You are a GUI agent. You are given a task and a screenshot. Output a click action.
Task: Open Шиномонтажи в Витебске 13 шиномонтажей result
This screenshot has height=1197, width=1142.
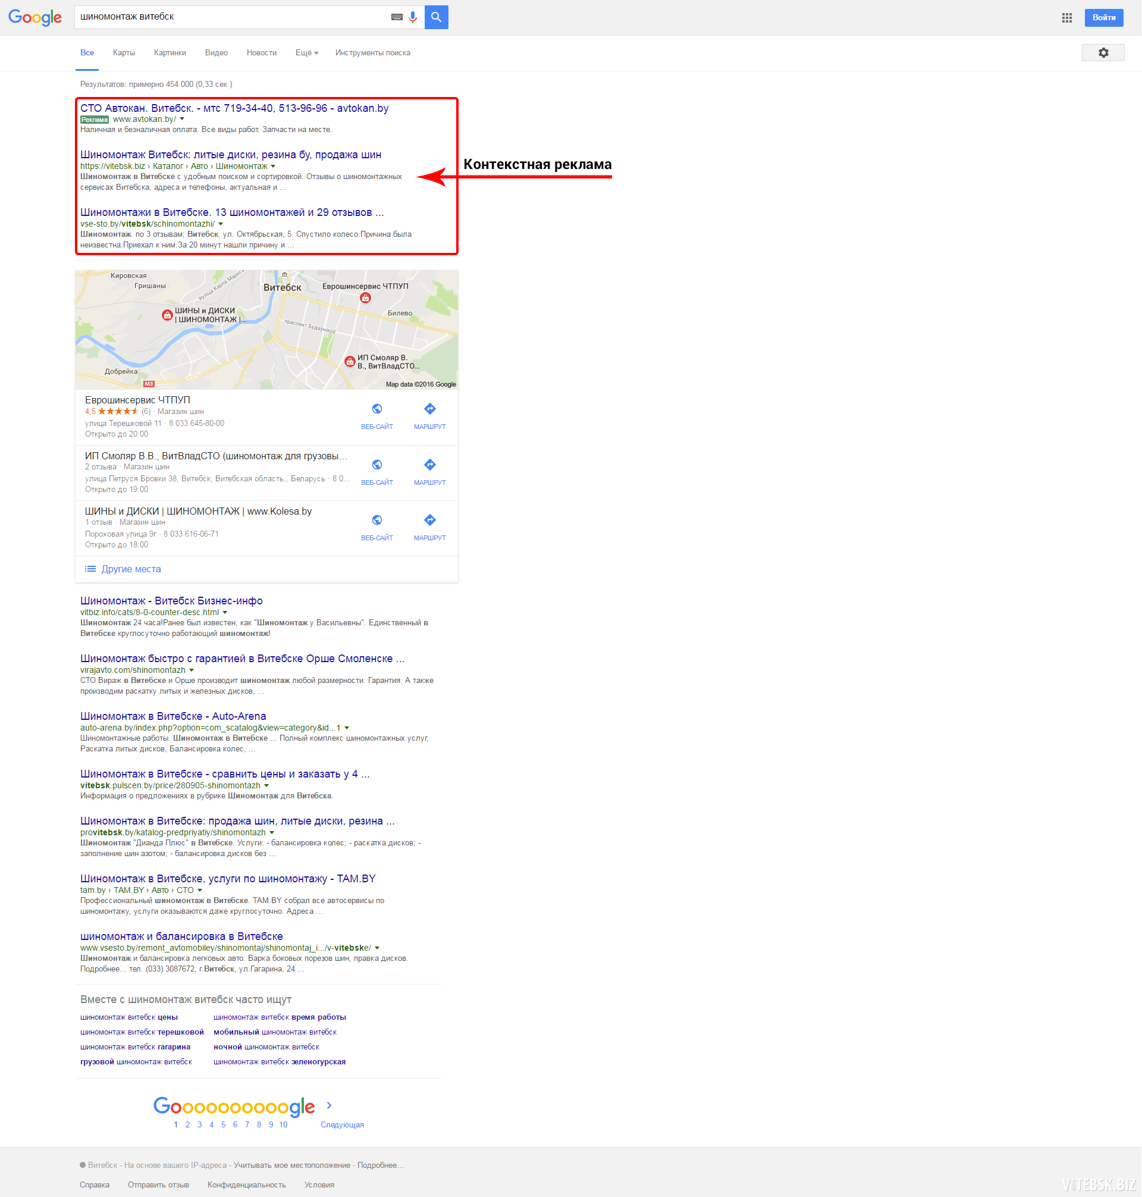[232, 212]
